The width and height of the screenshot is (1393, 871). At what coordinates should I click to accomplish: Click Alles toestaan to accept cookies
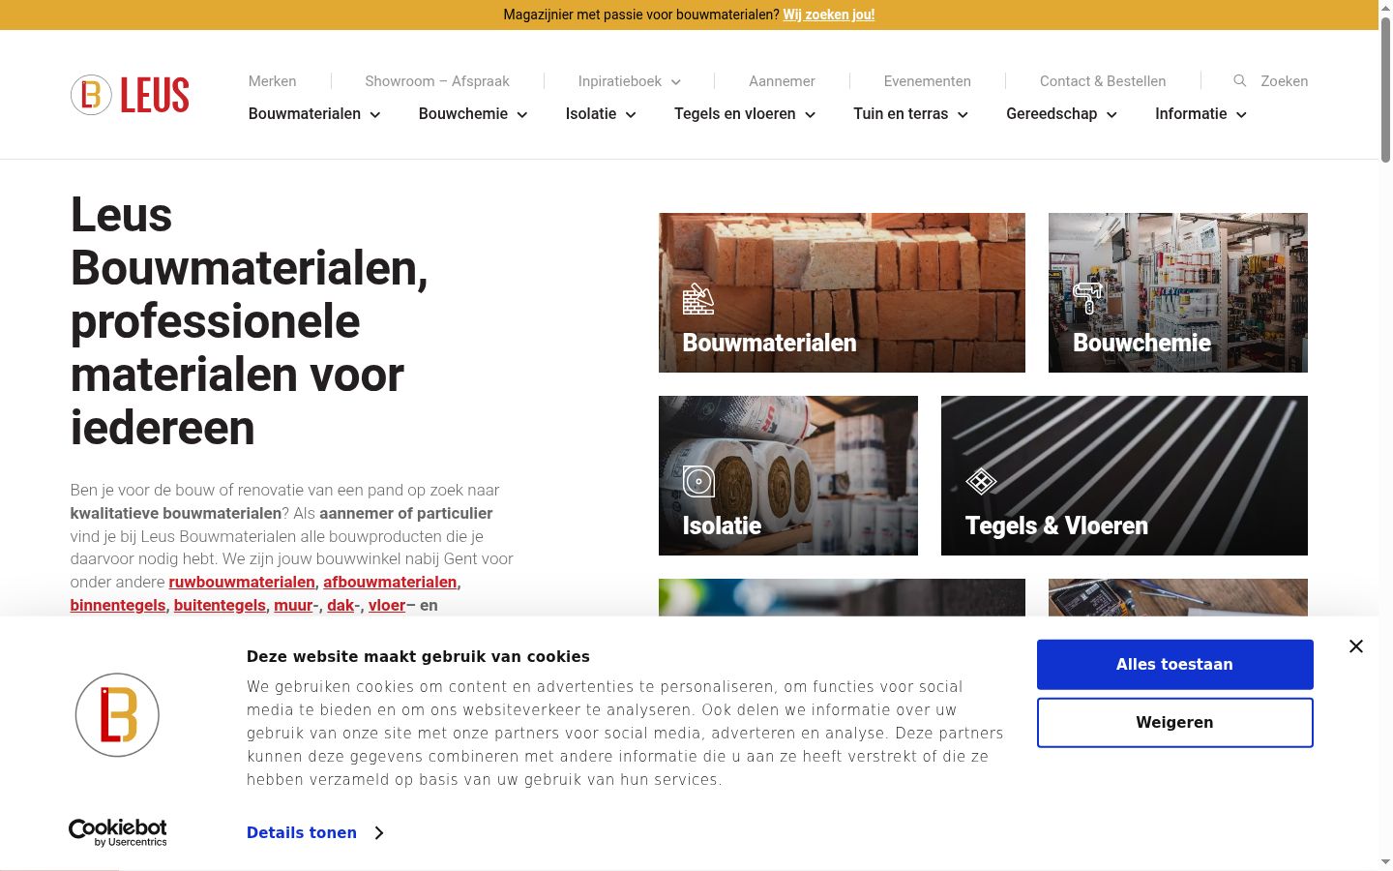point(1175,665)
